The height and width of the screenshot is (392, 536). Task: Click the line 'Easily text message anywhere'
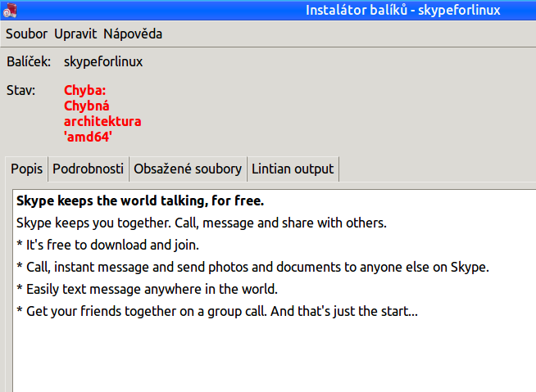pos(147,289)
